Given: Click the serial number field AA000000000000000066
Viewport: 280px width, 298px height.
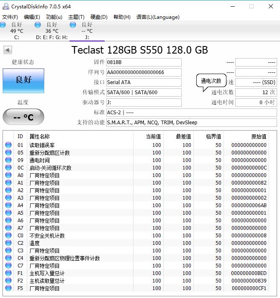Looking at the screenshot, I should [x=144, y=72].
